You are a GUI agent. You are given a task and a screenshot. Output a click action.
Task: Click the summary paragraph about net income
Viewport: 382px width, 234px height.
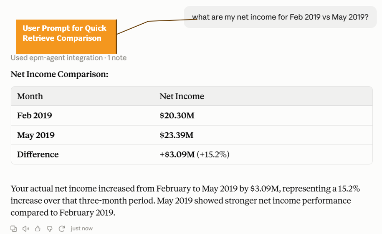click(185, 201)
